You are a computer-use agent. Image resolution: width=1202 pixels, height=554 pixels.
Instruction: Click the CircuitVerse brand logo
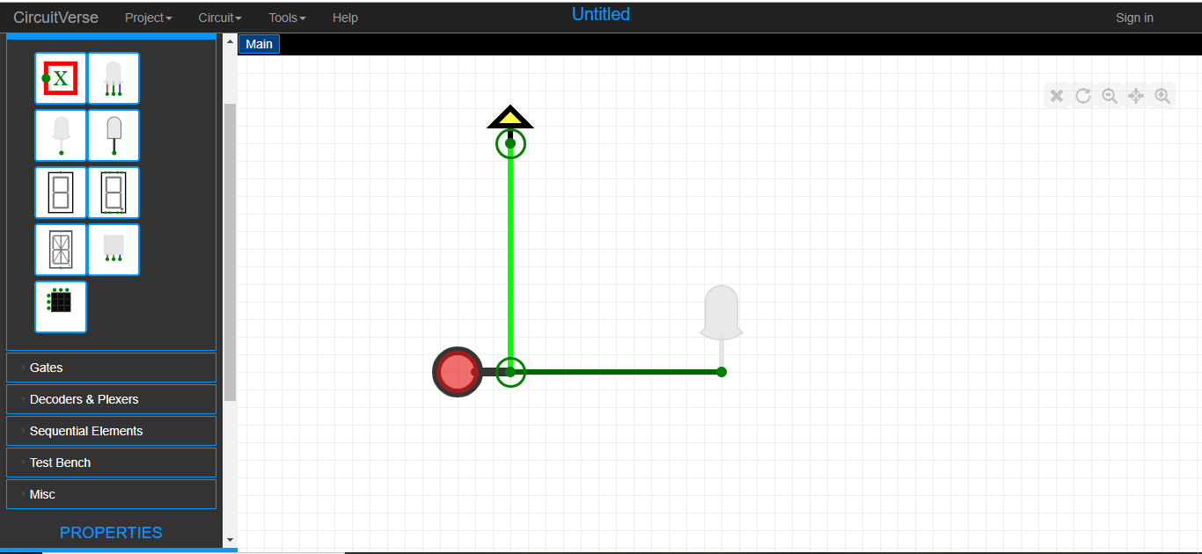pyautogui.click(x=55, y=18)
